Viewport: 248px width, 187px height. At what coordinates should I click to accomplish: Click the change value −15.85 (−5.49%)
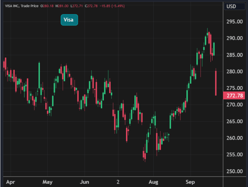112,6
